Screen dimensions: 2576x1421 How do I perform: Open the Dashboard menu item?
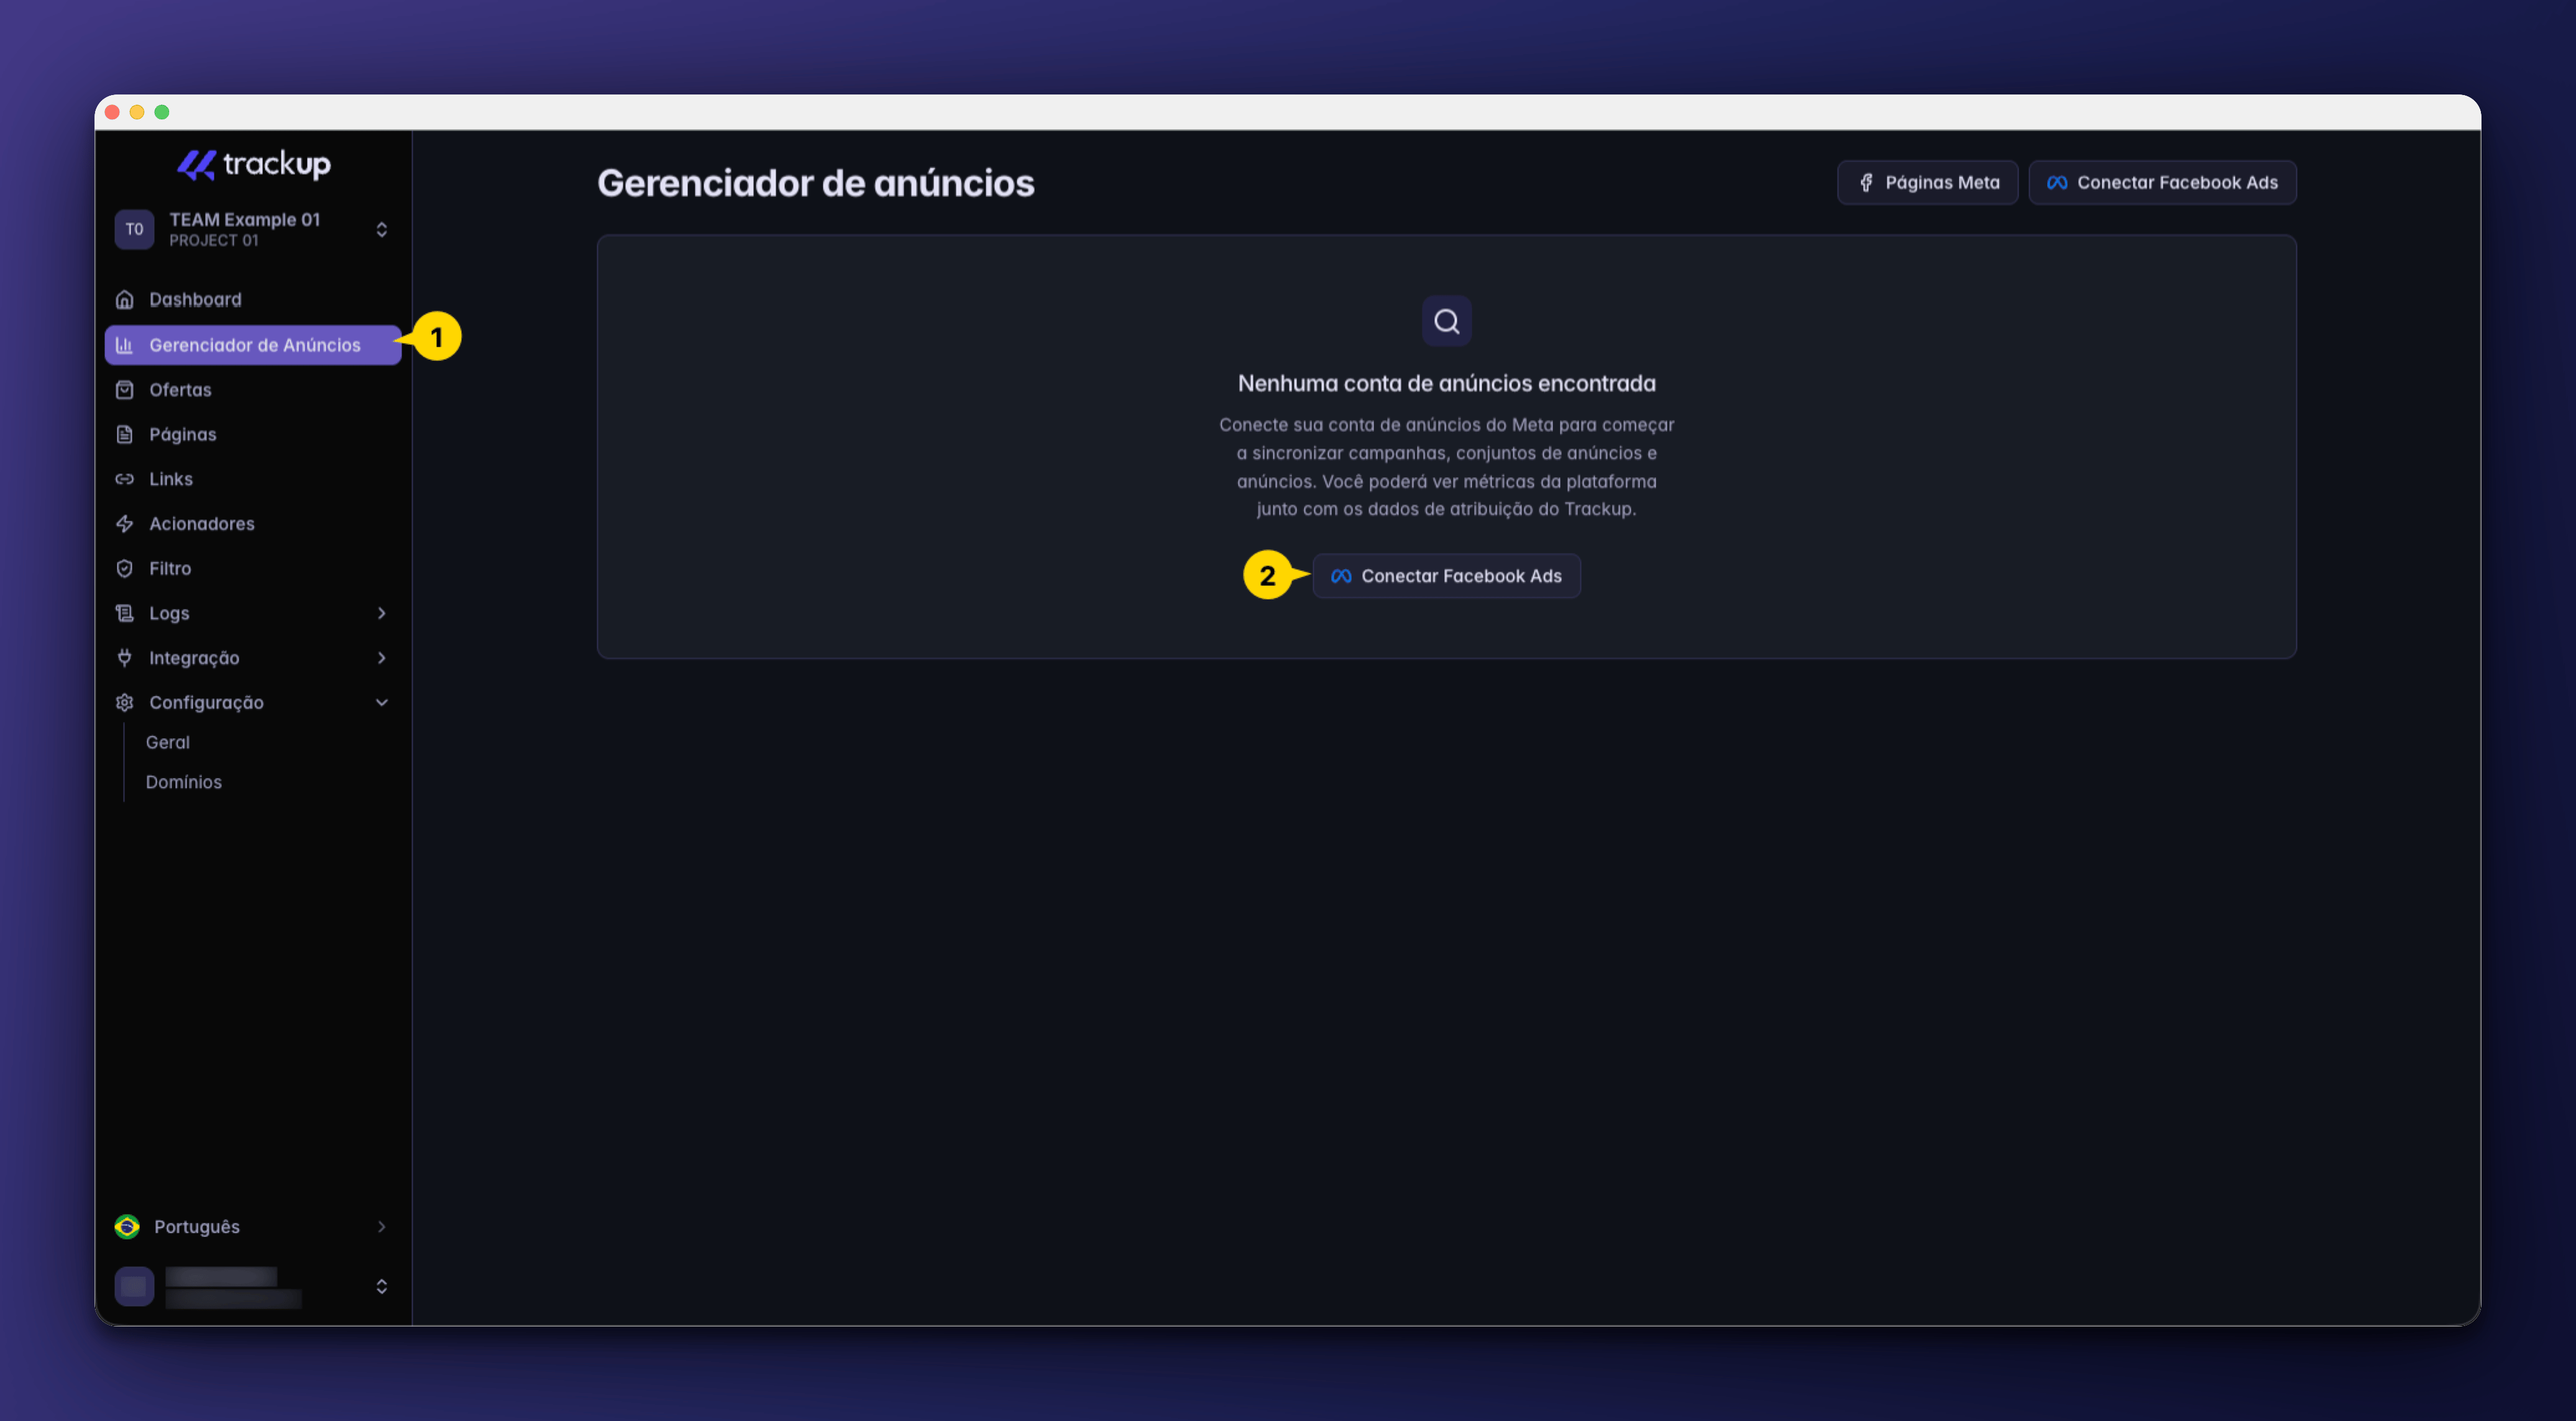click(x=253, y=299)
